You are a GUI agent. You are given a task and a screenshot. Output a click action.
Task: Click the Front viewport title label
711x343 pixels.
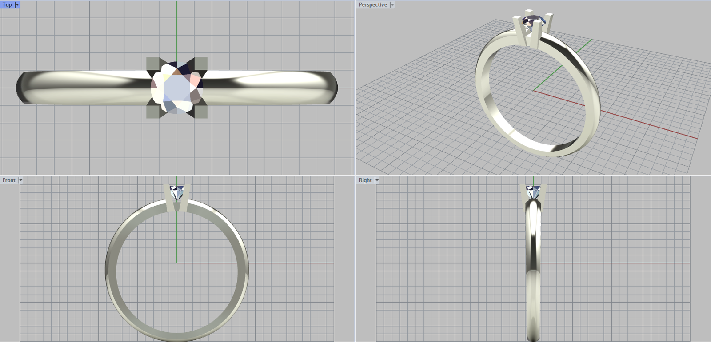(x=9, y=180)
